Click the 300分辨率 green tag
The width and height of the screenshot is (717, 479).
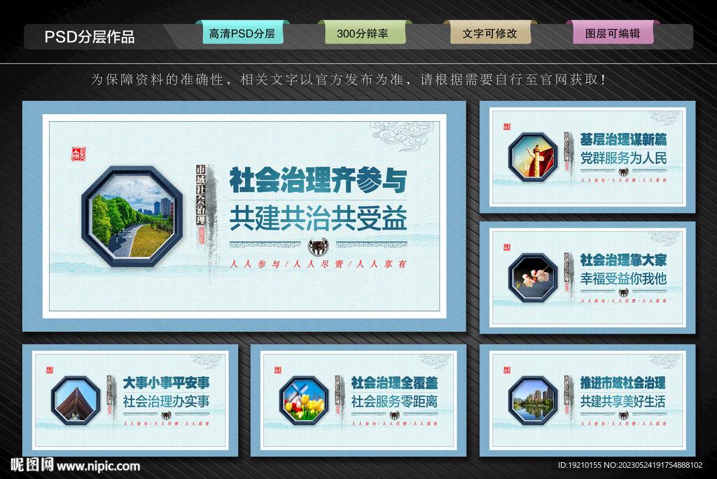point(364,33)
